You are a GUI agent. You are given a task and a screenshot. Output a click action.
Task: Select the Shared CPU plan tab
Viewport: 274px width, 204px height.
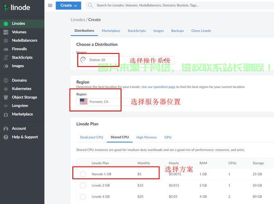[120, 137]
